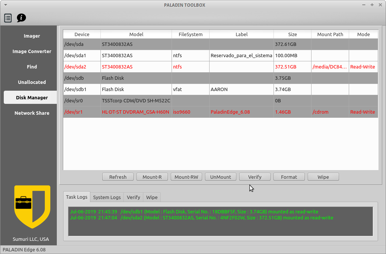Viewport: 386px width, 254px height.
Task: Switch to Image Converter
Action: tap(32, 52)
